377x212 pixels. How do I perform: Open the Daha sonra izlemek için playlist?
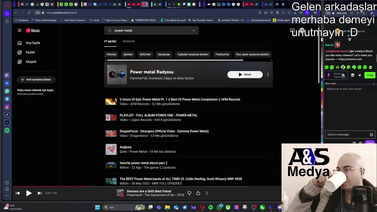tap(36, 92)
